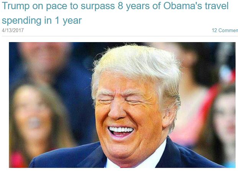Open the article's main photo

122,105
